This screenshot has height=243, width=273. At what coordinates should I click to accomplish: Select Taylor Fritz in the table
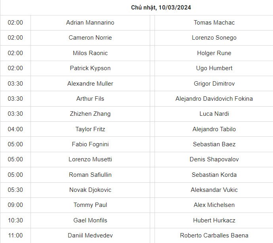(90, 129)
